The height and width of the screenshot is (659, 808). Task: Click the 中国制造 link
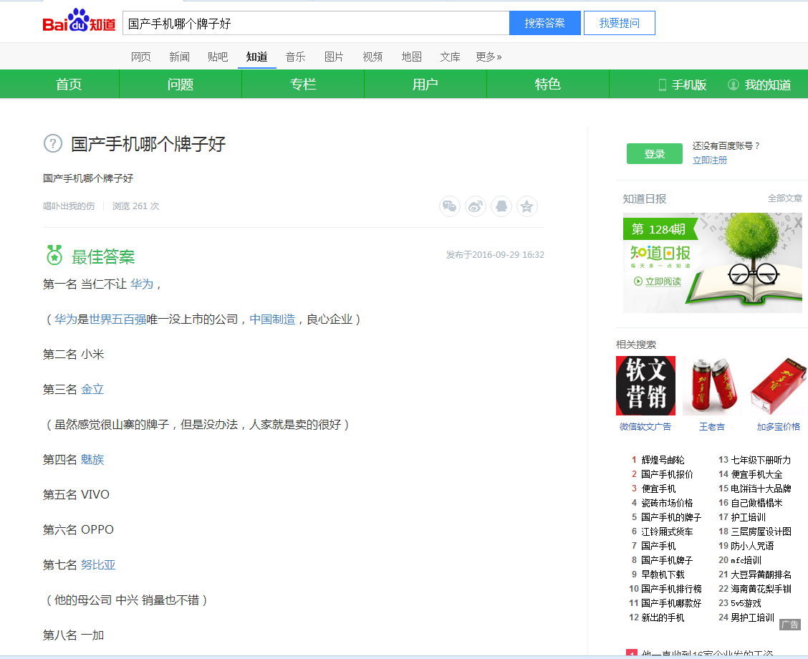point(272,319)
